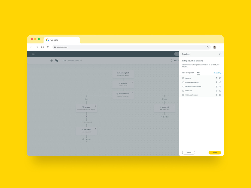Bookmark the page with star icon
The width and height of the screenshot is (251, 188).
tap(208, 47)
